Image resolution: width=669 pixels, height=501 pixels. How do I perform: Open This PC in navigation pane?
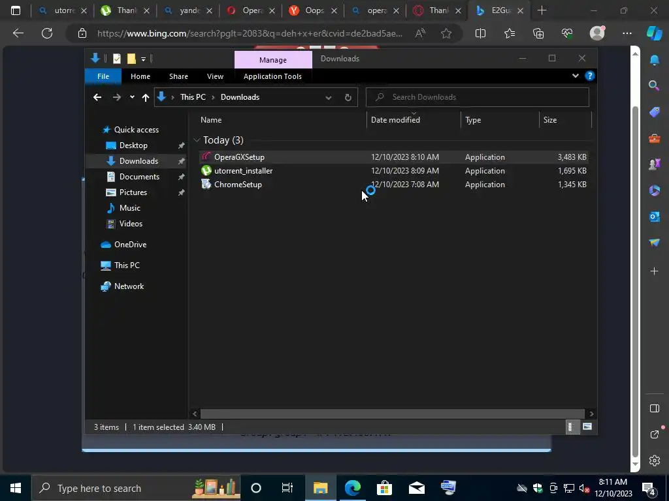[x=127, y=265]
